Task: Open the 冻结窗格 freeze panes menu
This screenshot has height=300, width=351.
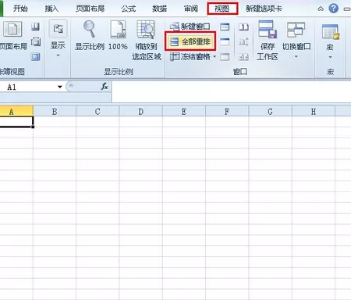Action: tap(193, 56)
